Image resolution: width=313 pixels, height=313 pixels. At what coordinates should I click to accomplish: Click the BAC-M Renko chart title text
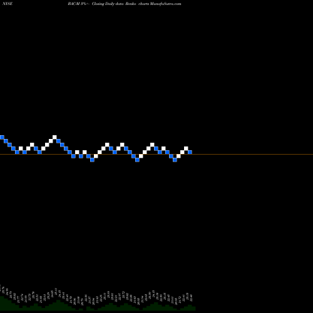125,4
